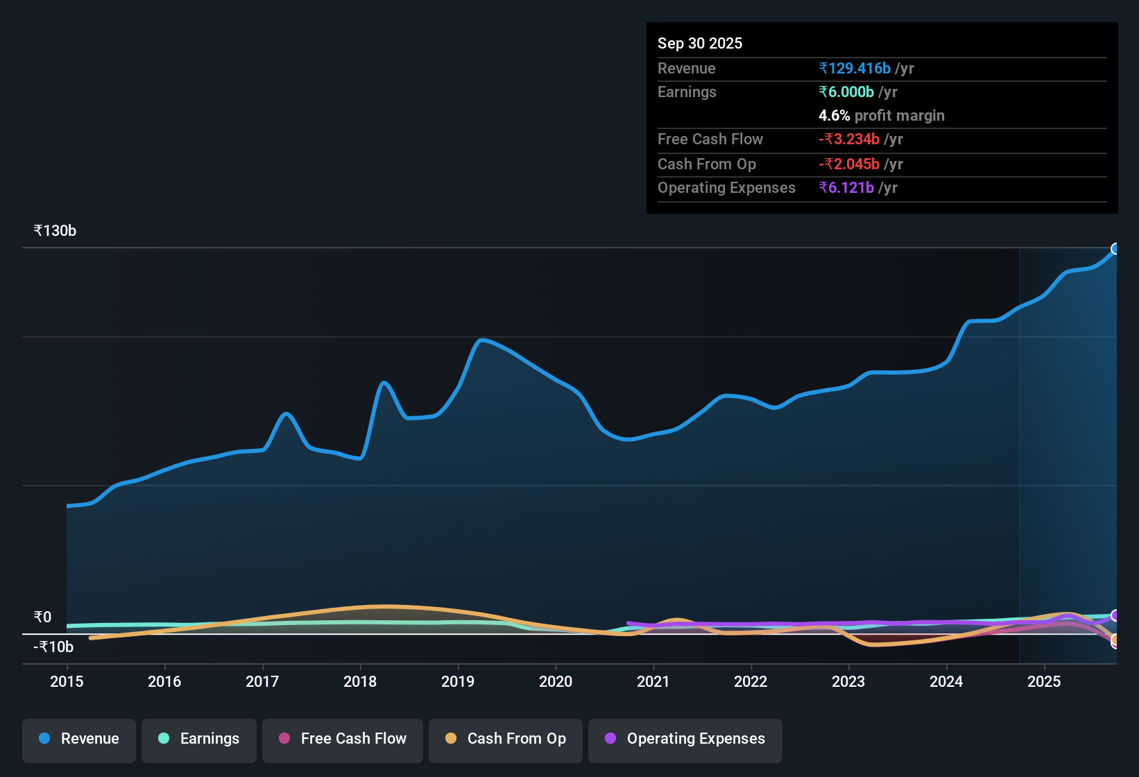Click the teal Earnings legend dot
Viewport: 1139px width, 777px height.
164,739
